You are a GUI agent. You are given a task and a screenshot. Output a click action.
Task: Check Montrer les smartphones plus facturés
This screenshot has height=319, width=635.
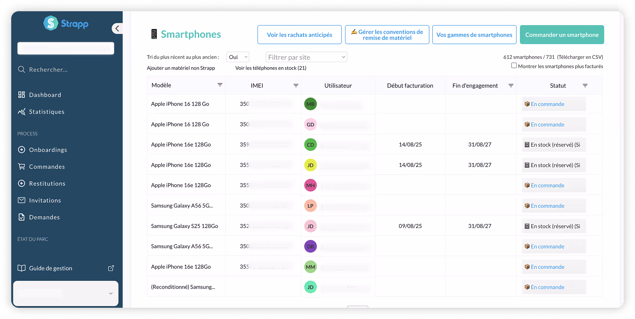514,66
